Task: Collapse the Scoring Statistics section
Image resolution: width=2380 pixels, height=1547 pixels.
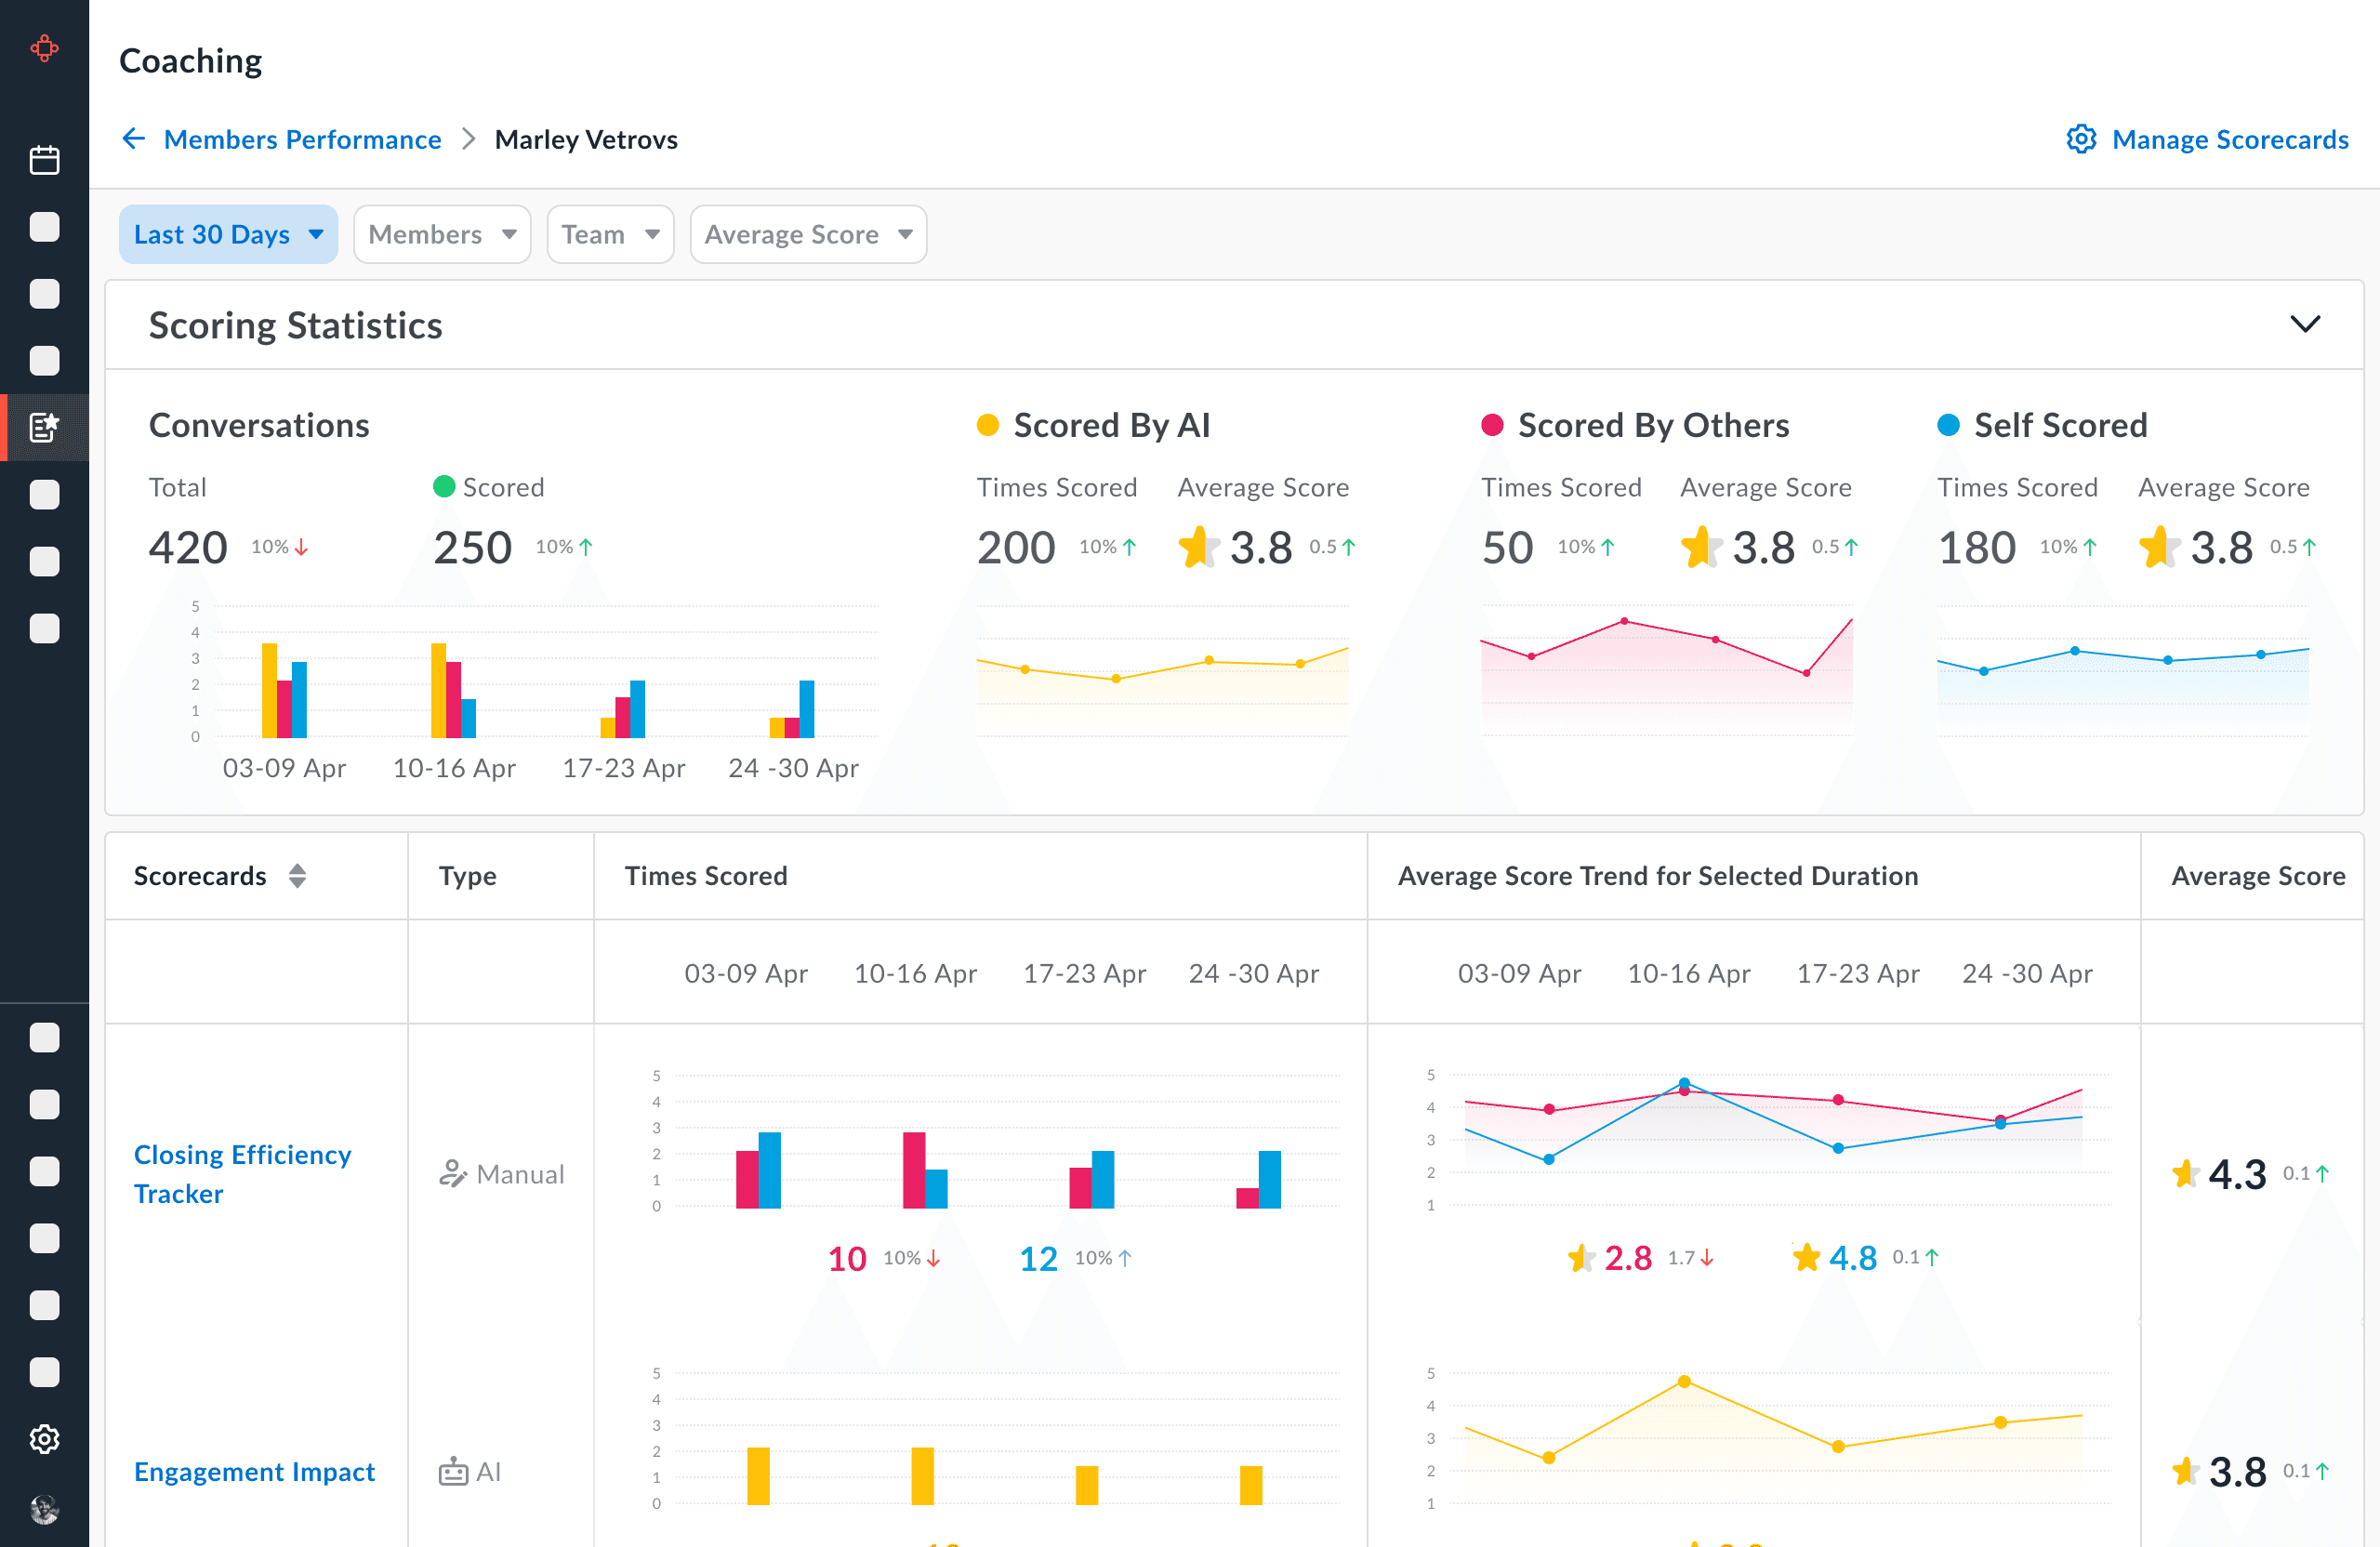Action: pyautogui.click(x=2304, y=324)
